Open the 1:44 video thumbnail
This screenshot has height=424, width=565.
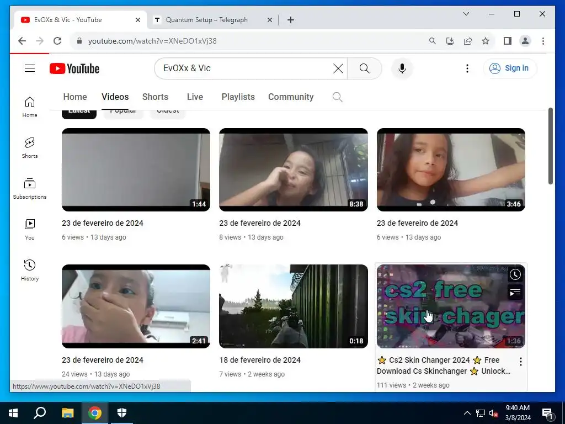(136, 169)
